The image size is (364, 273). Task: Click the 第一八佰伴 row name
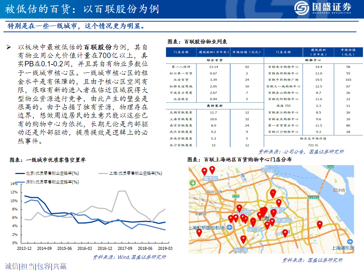(181, 67)
